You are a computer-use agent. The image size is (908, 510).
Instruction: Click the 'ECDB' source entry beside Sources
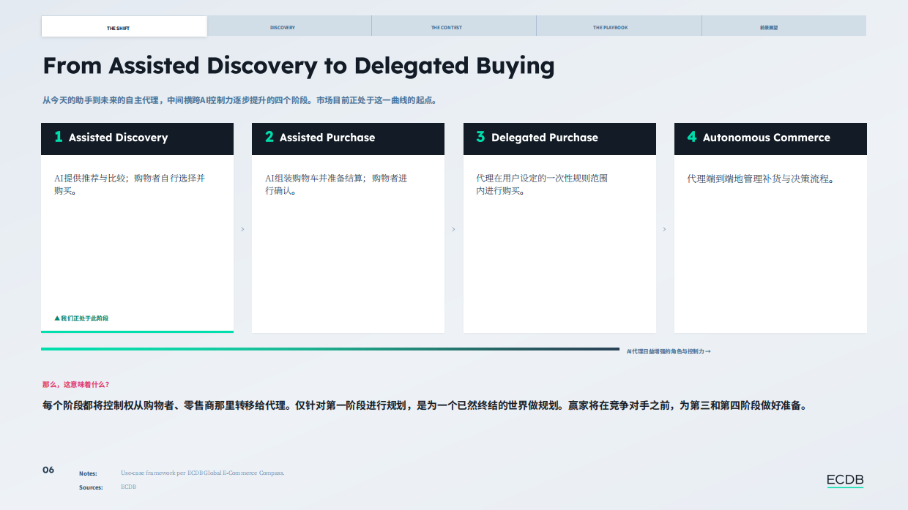point(128,487)
